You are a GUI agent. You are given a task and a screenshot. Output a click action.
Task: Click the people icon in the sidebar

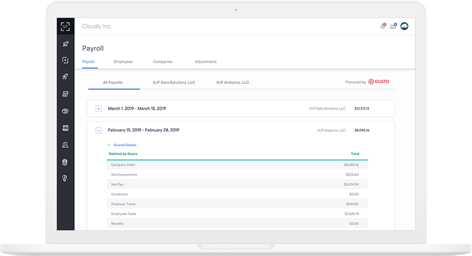[65, 145]
